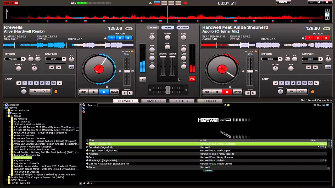The image size is (335, 188).
Task: Click the padlock icon at the folder tree bottom
Action: pos(84,183)
